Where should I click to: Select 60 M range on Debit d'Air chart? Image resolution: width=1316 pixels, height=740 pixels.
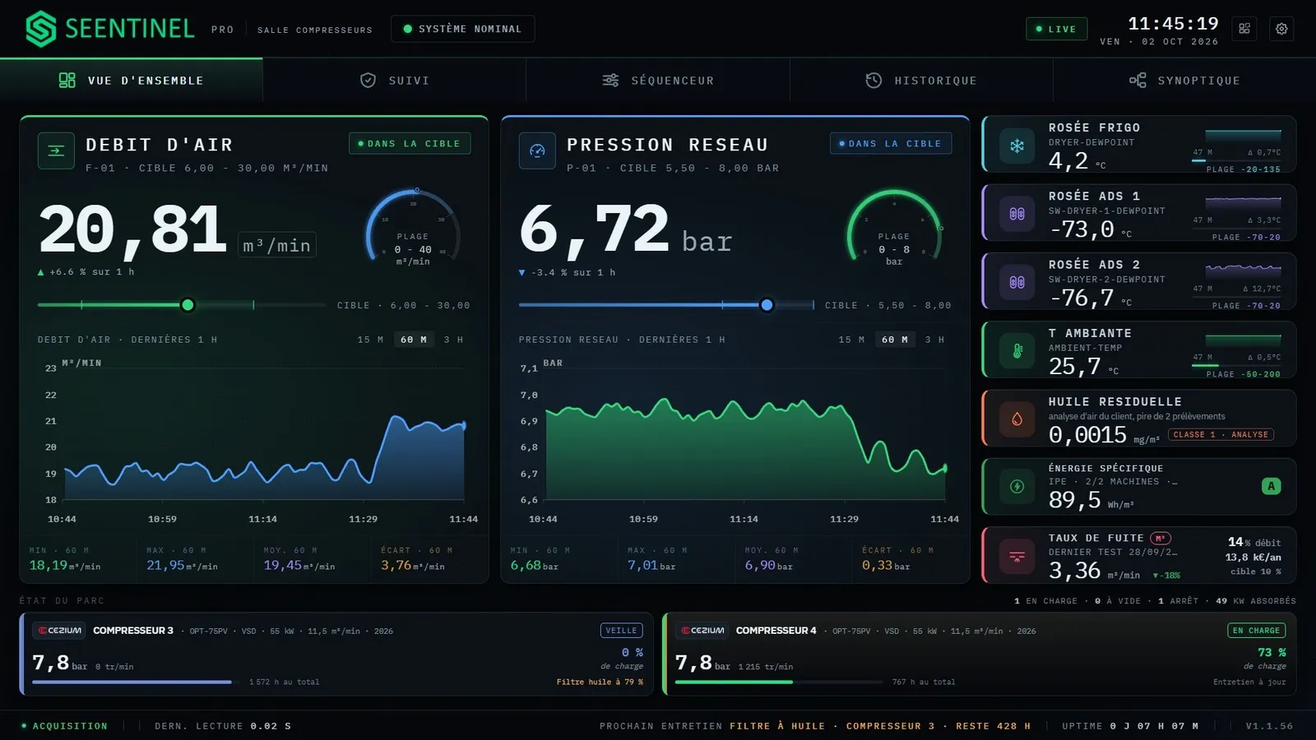pos(413,340)
